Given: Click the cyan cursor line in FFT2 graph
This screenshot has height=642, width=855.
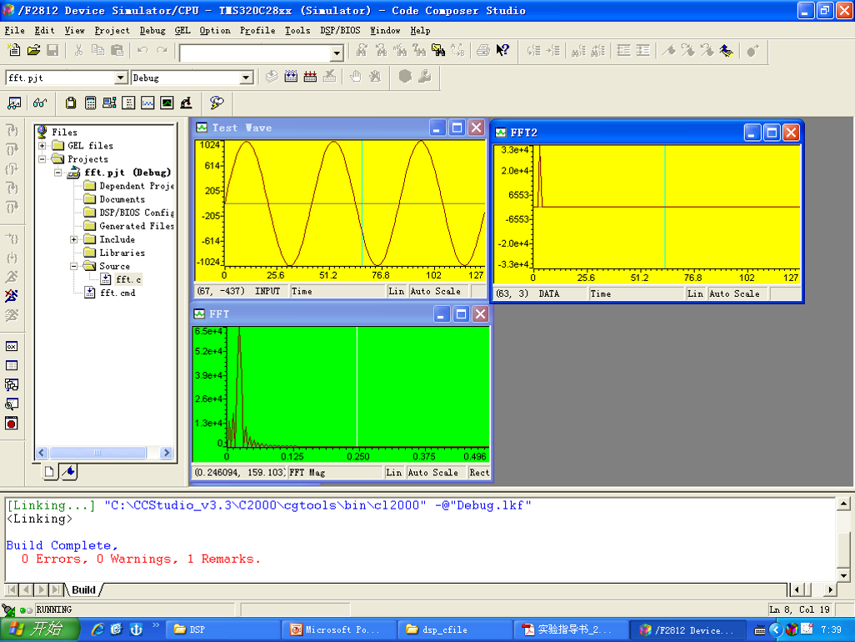Looking at the screenshot, I should point(665,207).
